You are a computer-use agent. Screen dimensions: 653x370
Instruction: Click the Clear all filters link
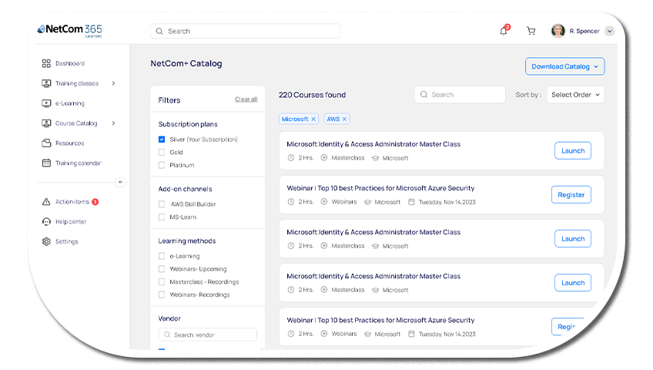coord(246,99)
